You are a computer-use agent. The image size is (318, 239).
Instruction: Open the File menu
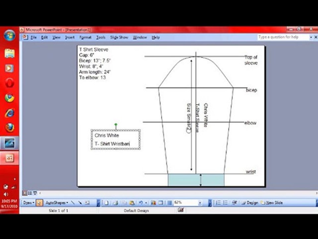pyautogui.click(x=33, y=38)
